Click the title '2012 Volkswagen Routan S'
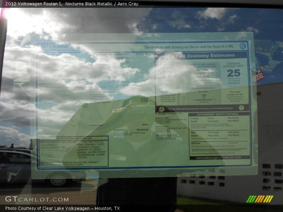283x212 pixels. pos(34,4)
